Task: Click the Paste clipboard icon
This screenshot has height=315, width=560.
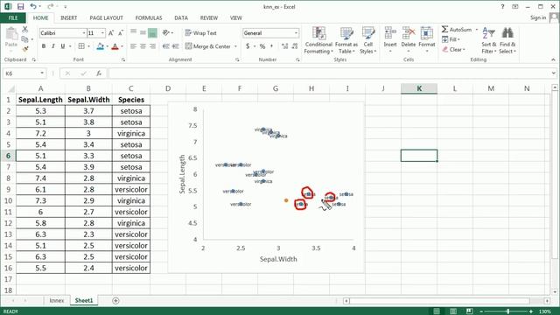Action: pyautogui.click(x=11, y=33)
